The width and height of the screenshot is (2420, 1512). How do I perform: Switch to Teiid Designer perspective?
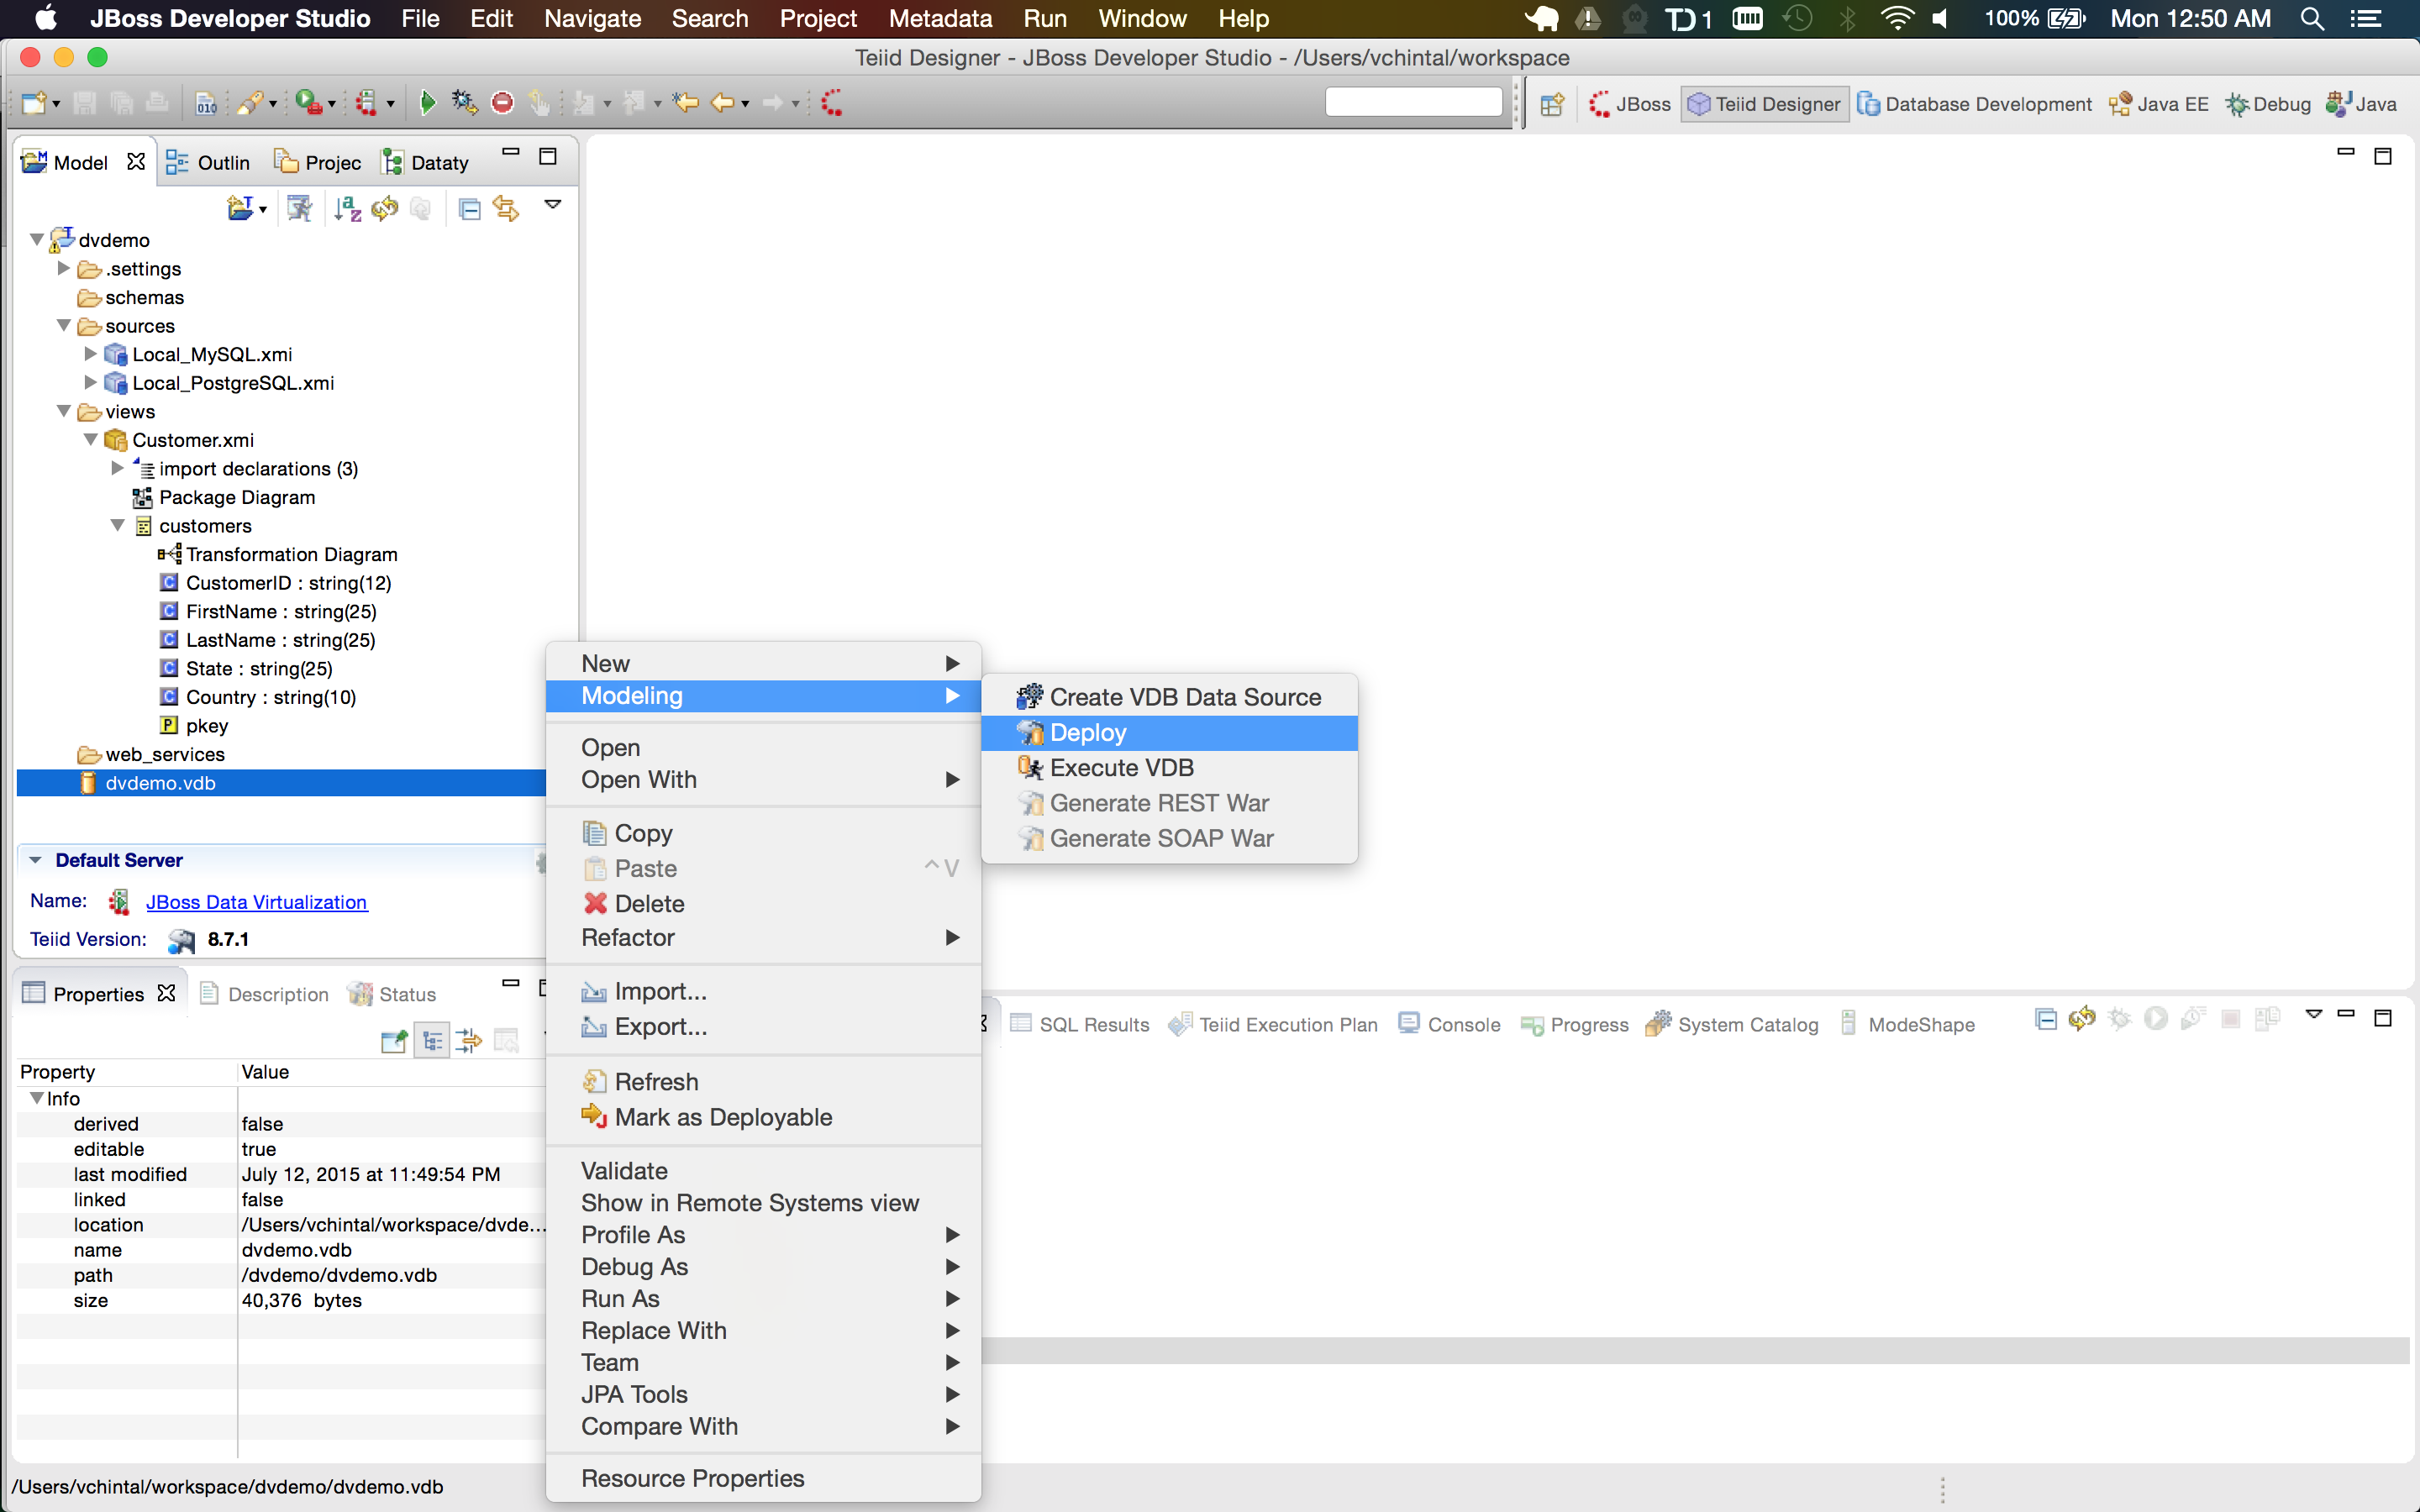click(x=1766, y=104)
